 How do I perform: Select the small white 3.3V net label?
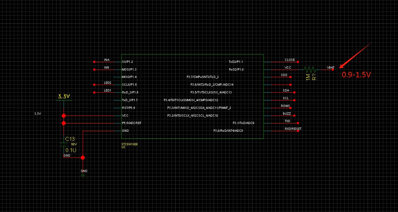pyautogui.click(x=37, y=114)
